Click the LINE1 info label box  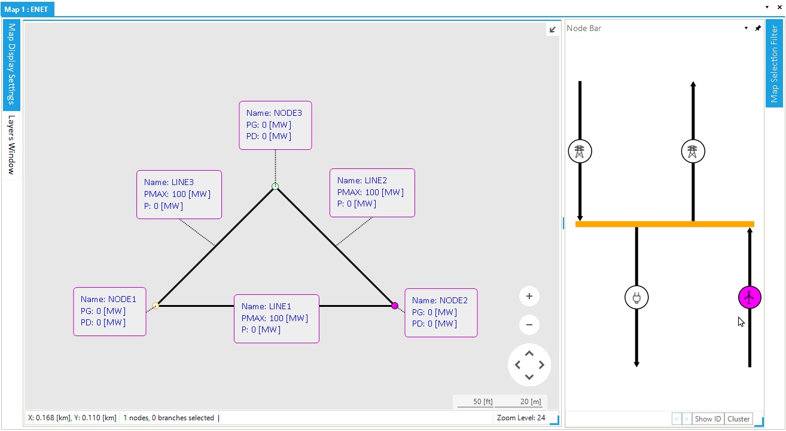[x=276, y=318]
